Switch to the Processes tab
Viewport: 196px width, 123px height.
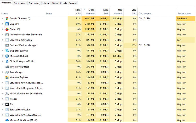click(x=6, y=3)
